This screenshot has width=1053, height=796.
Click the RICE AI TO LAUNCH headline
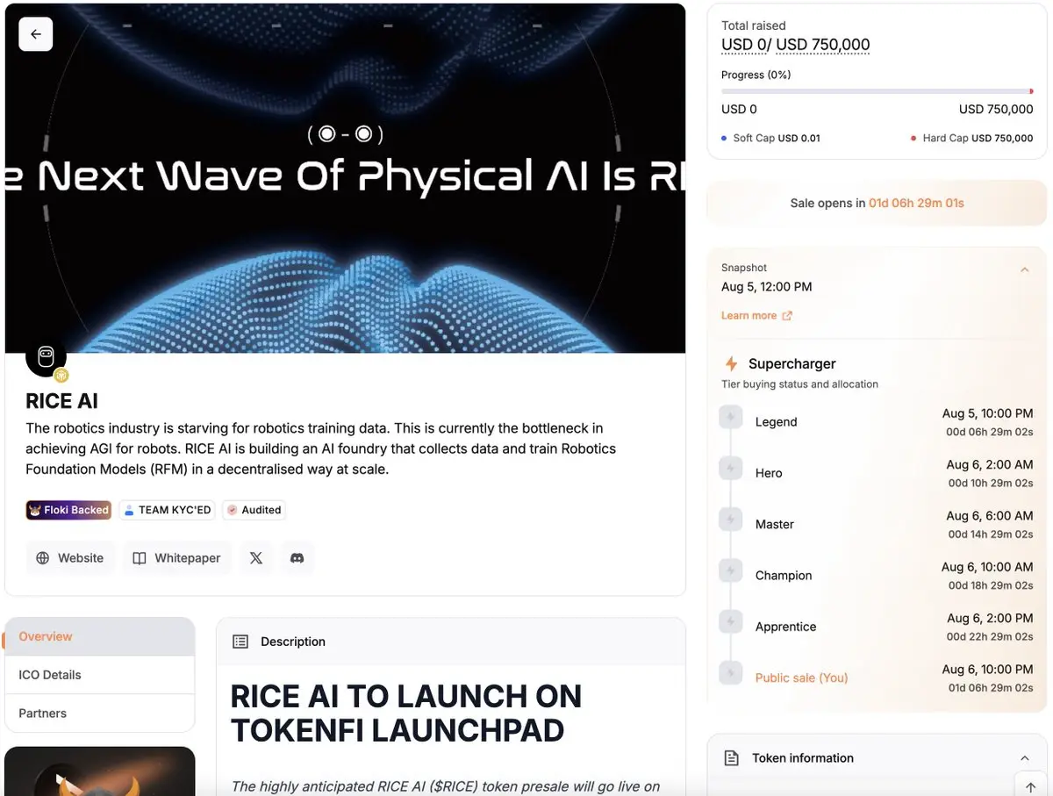click(406, 713)
